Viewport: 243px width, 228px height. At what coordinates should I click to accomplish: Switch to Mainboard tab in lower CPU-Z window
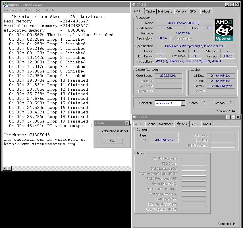tap(166, 124)
